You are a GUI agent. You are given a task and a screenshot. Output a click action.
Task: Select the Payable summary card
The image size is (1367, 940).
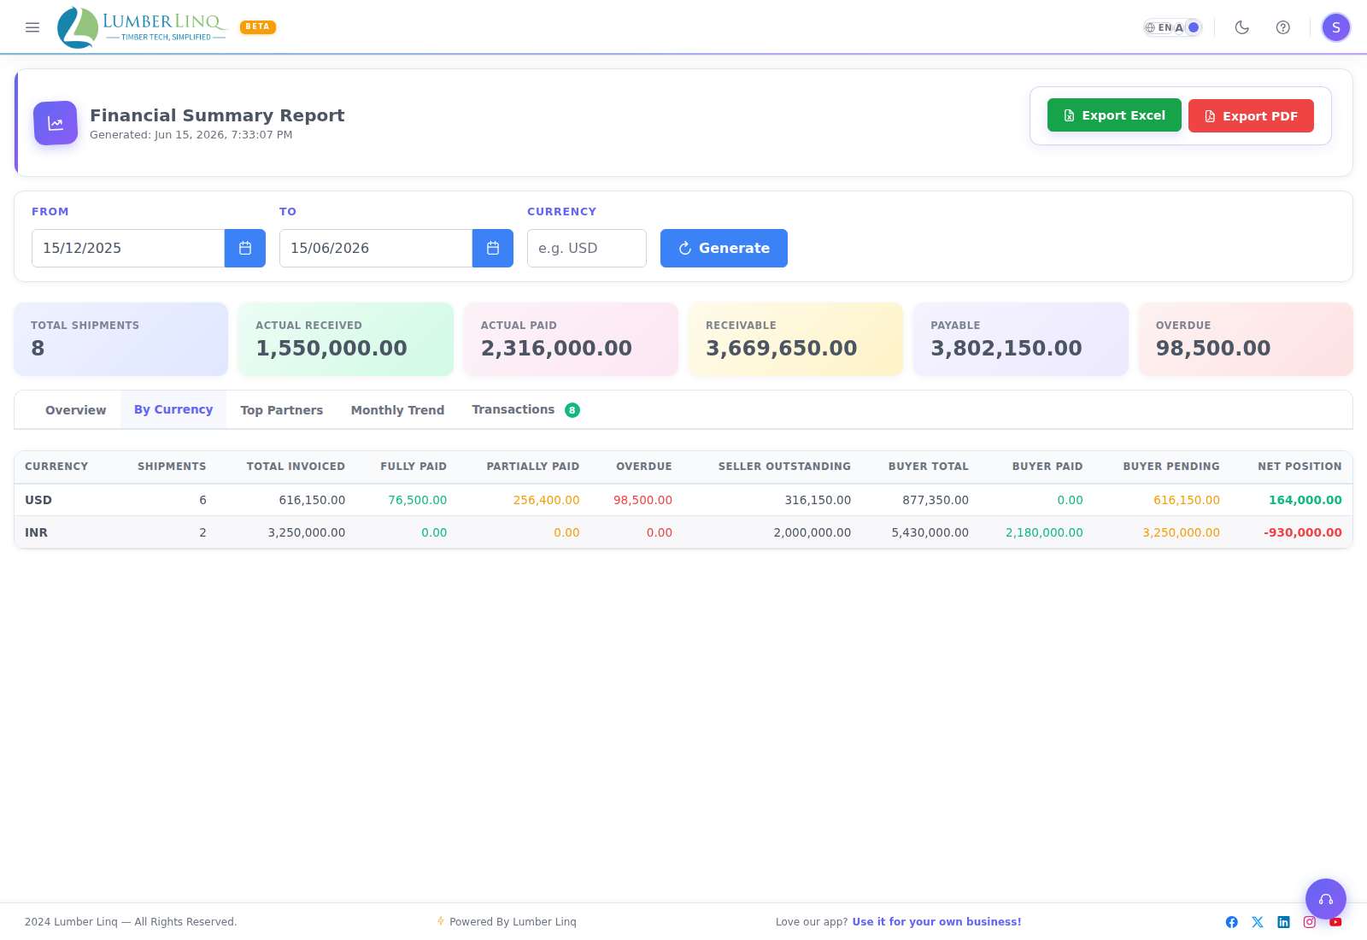point(1021,339)
